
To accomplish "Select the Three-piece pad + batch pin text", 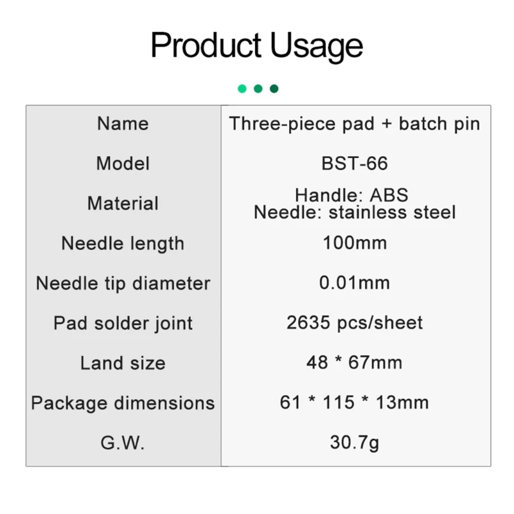I will pyautogui.click(x=355, y=123).
